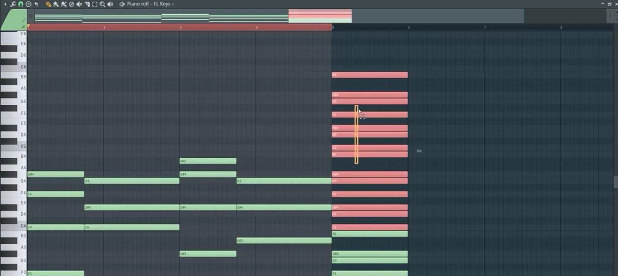Click the vertical scrollbar handle on right edge
The width and height of the screenshot is (618, 276).
tap(616, 182)
